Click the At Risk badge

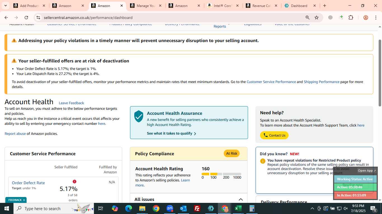[x=232, y=154]
